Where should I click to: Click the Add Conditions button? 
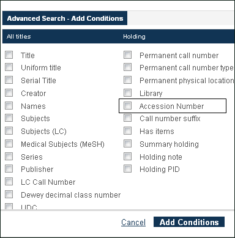coord(189,222)
